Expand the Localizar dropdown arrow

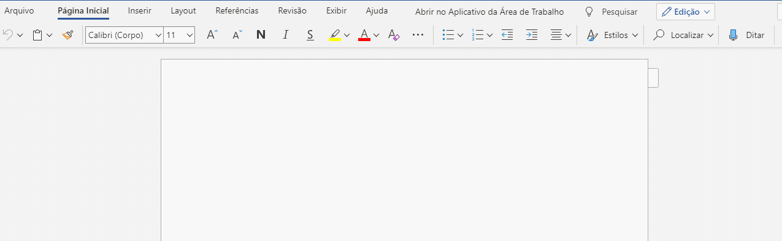(710, 36)
